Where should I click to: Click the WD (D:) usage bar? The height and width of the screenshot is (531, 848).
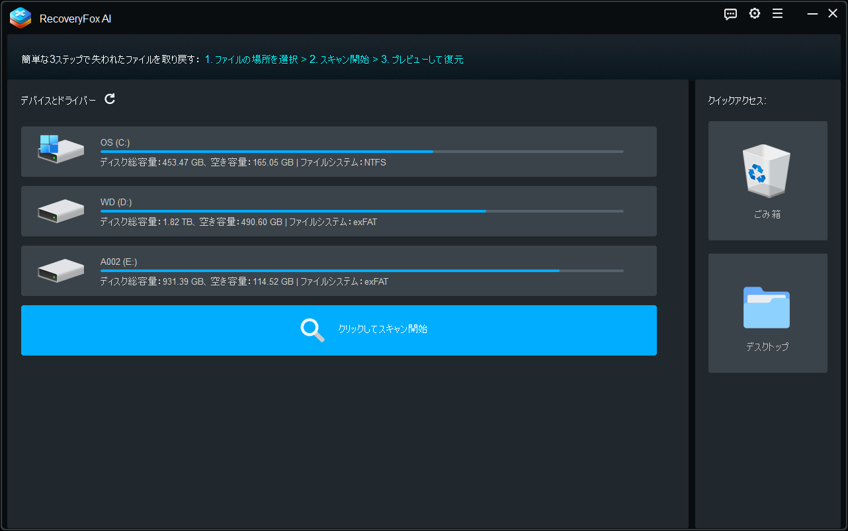coord(361,211)
